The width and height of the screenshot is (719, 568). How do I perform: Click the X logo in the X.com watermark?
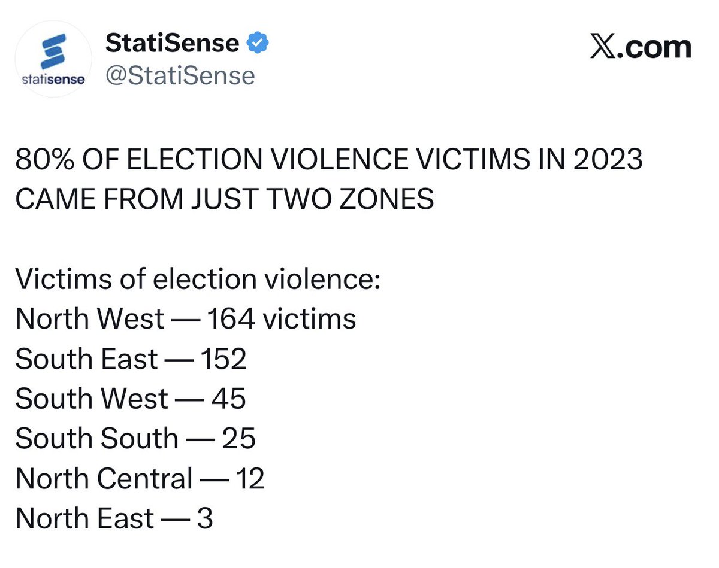tap(603, 47)
